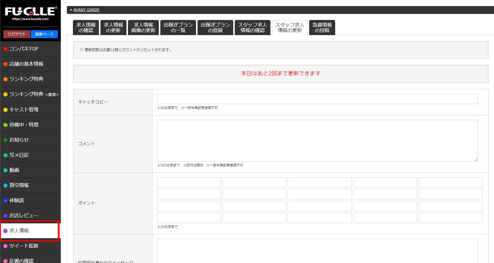494x263 pixels.
Task: Click the purple bullet icon beside 求人情報
Action: 5,231
